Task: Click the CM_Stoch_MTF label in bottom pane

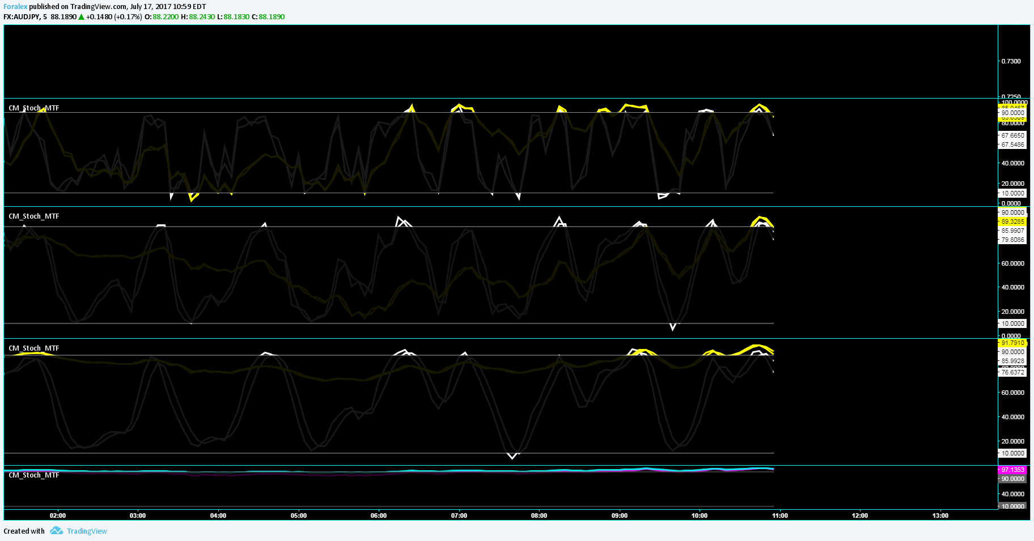Action: click(34, 475)
